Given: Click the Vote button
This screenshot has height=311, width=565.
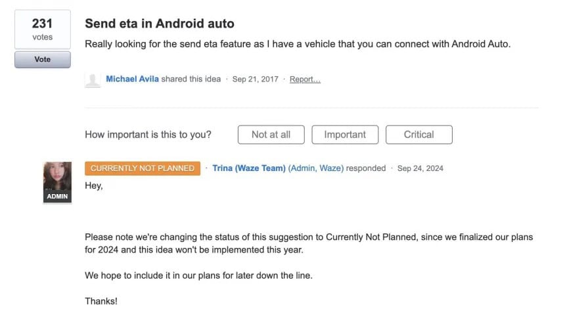Looking at the screenshot, I should click(x=42, y=59).
